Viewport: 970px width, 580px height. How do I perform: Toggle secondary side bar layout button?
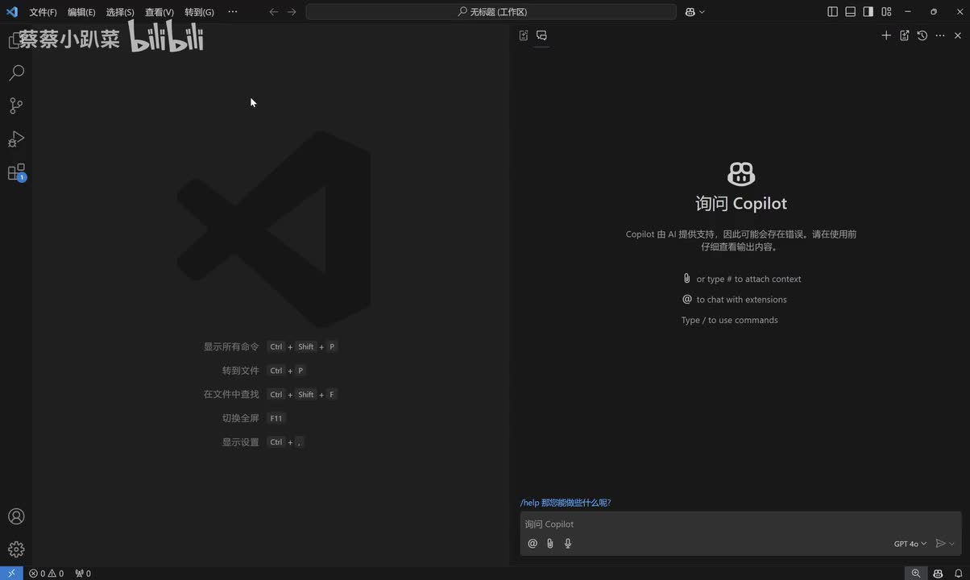[x=868, y=12]
